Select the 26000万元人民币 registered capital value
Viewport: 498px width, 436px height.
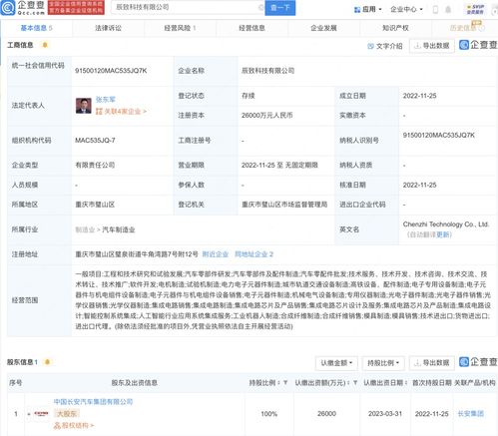point(267,116)
